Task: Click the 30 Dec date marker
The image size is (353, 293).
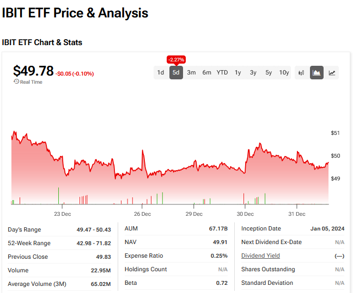Action: click(245, 214)
